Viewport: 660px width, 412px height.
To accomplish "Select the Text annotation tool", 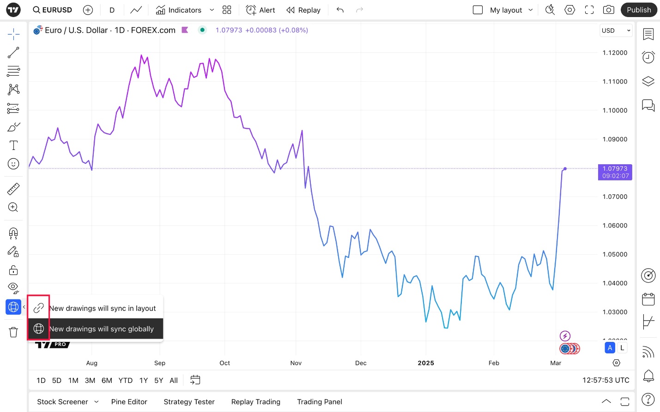I will pyautogui.click(x=13, y=145).
